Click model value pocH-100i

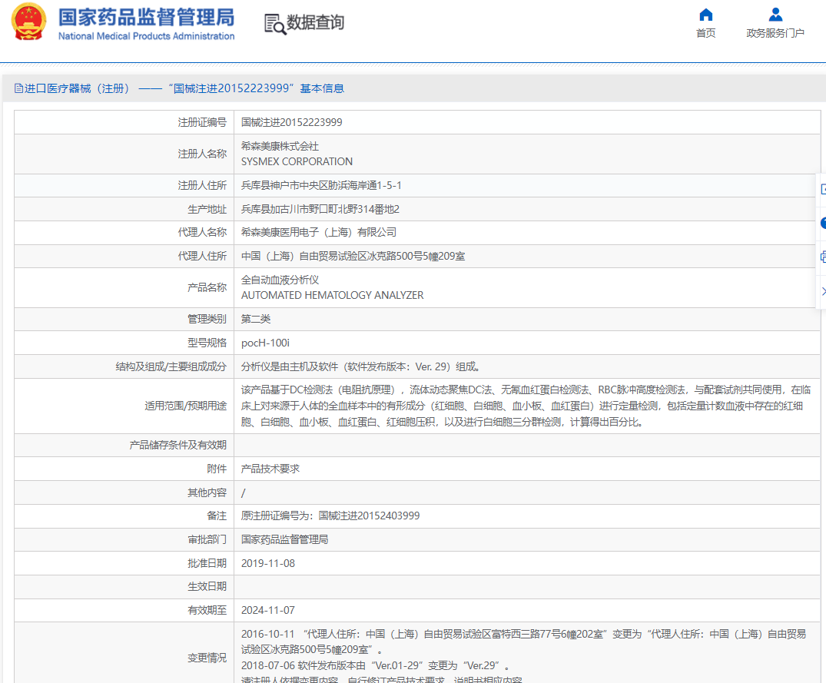[x=265, y=343]
